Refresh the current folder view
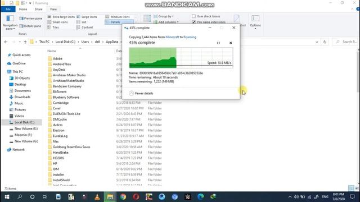This screenshot has width=360, height=202. (325, 42)
